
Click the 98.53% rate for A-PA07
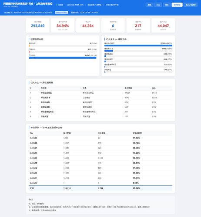(x=136, y=148)
